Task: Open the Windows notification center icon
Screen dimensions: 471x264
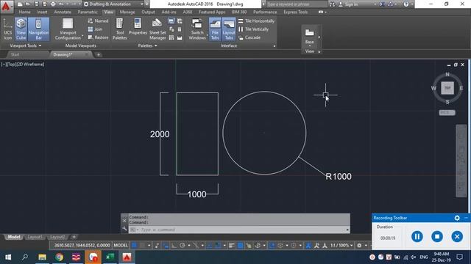Action: pyautogui.click(x=459, y=257)
